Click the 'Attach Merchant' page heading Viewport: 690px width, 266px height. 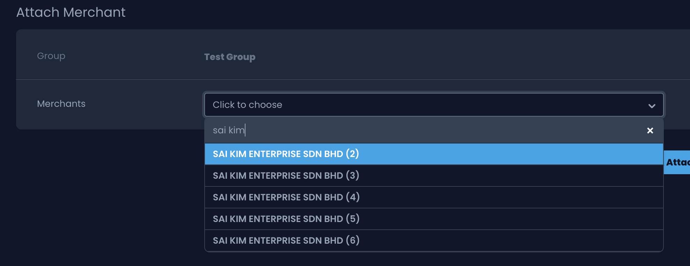(x=71, y=13)
